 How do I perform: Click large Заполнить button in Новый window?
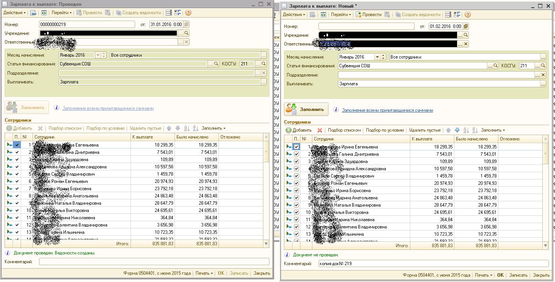(x=306, y=109)
